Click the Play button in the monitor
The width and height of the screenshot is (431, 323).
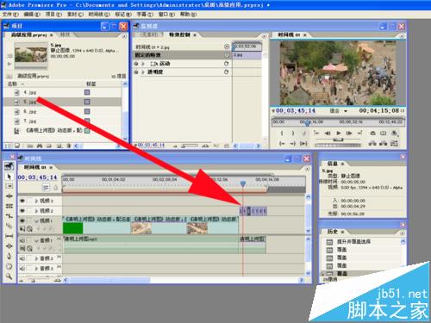(x=339, y=133)
